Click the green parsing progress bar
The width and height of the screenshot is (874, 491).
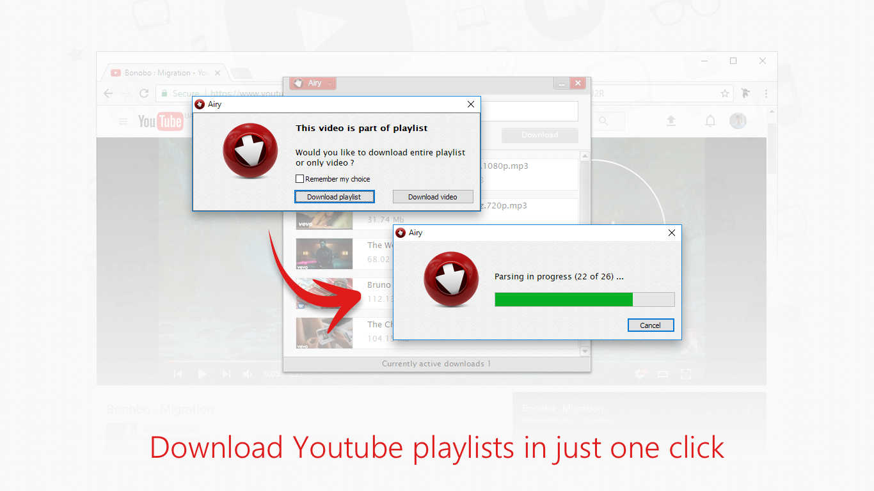[x=563, y=299]
